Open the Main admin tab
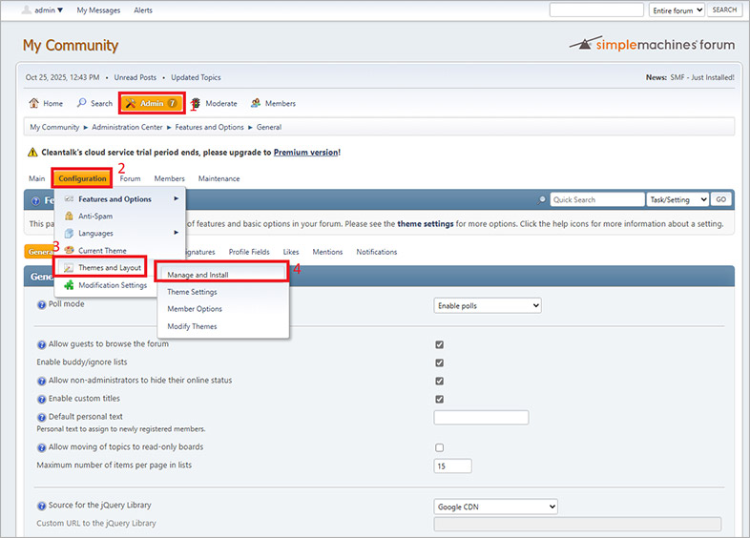750x538 pixels. [x=37, y=178]
